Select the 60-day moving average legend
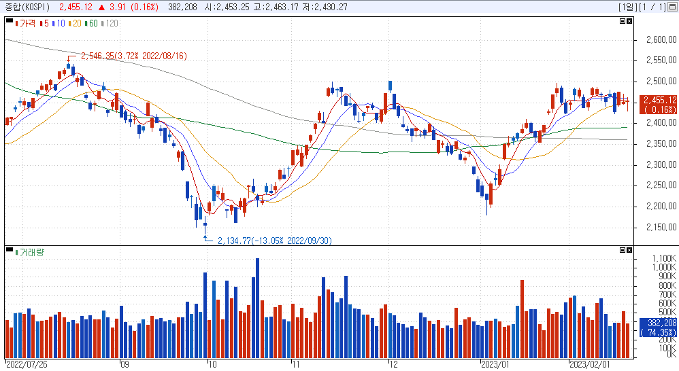The height and width of the screenshot is (371, 679). coord(91,23)
